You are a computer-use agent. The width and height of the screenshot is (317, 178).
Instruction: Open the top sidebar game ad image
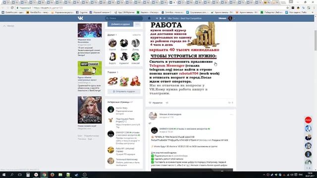point(90,30)
